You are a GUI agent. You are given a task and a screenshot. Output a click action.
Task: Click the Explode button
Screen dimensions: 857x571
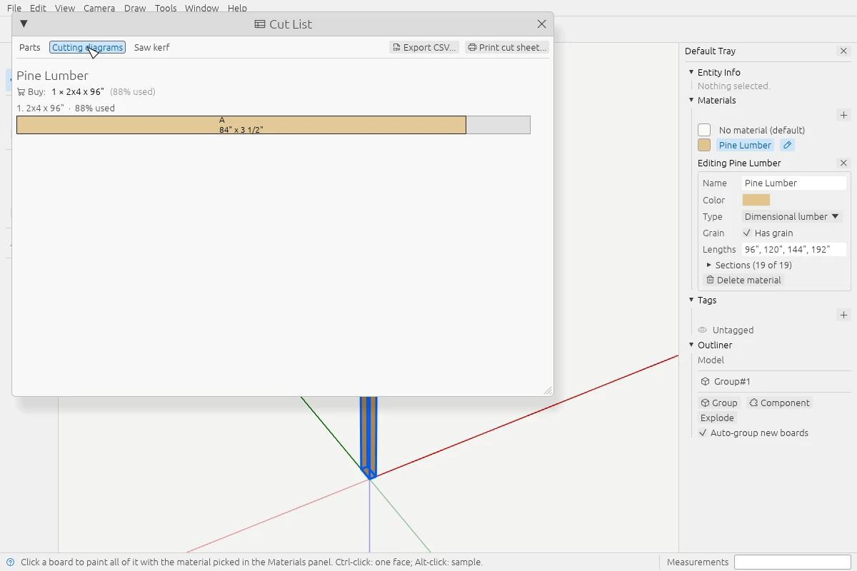tap(717, 418)
